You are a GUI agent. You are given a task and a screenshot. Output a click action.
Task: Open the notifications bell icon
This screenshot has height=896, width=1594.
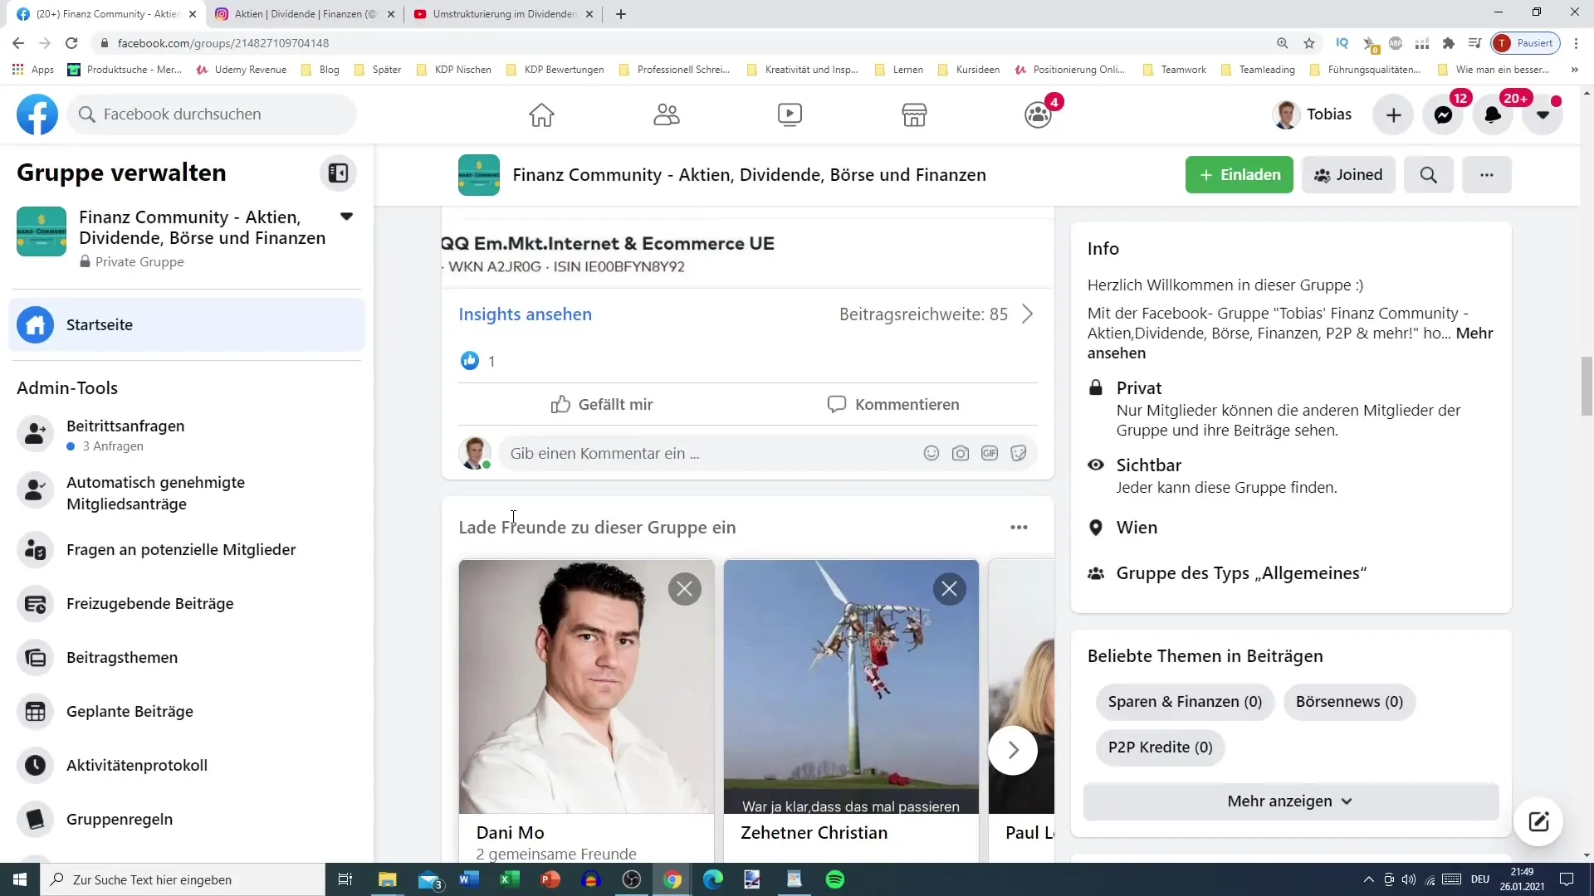pyautogui.click(x=1493, y=114)
